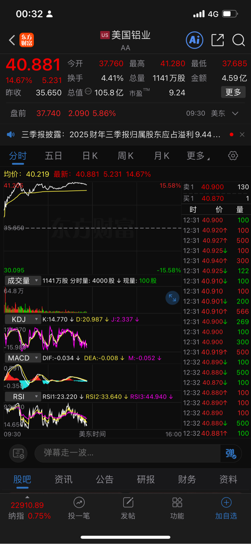
Task: Tap the 买1 40.870 quote row
Action: 216,199
